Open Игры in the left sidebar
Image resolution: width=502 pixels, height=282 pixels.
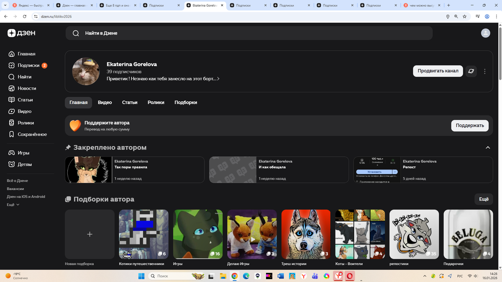tap(19, 153)
